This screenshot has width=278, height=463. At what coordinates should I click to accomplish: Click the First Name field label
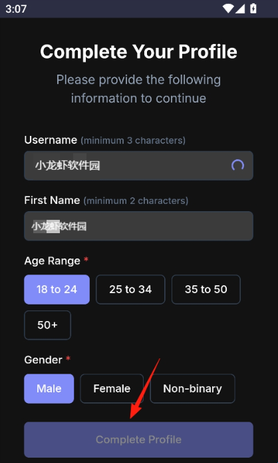pyautogui.click(x=52, y=201)
